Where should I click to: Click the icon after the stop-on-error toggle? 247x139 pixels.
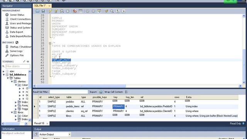[x=81, y=11]
